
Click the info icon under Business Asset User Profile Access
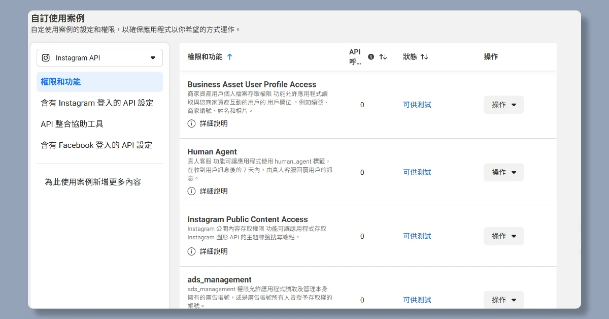[191, 123]
